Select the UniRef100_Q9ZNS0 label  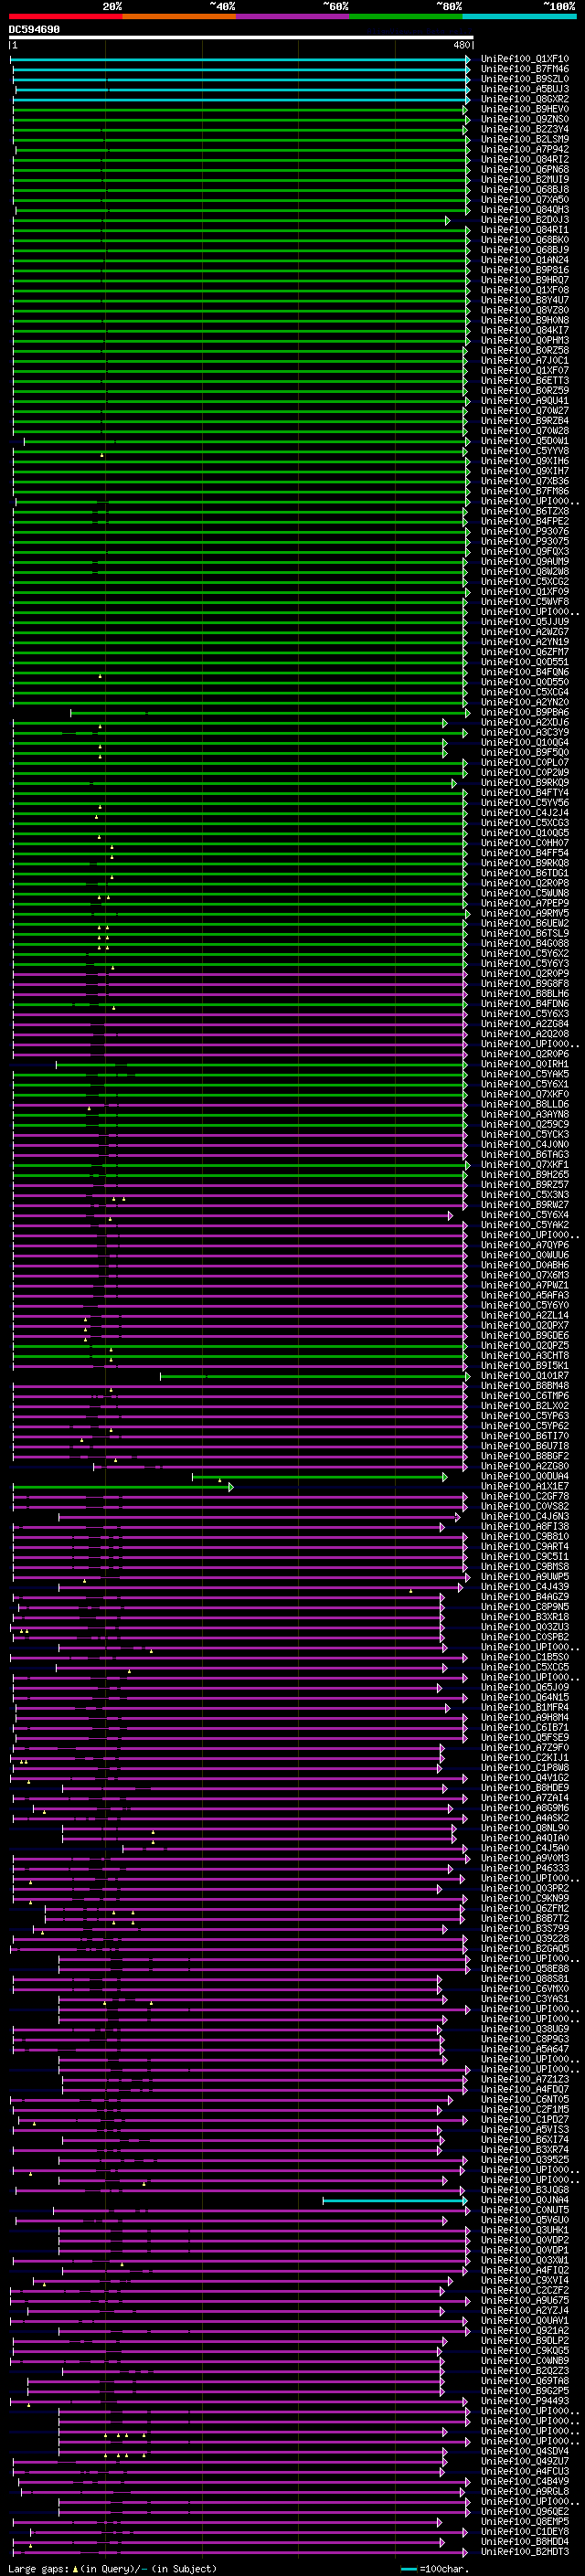click(x=524, y=119)
